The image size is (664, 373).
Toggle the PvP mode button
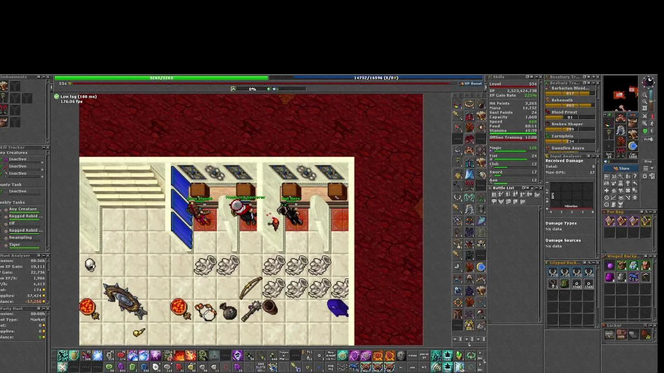point(648,139)
